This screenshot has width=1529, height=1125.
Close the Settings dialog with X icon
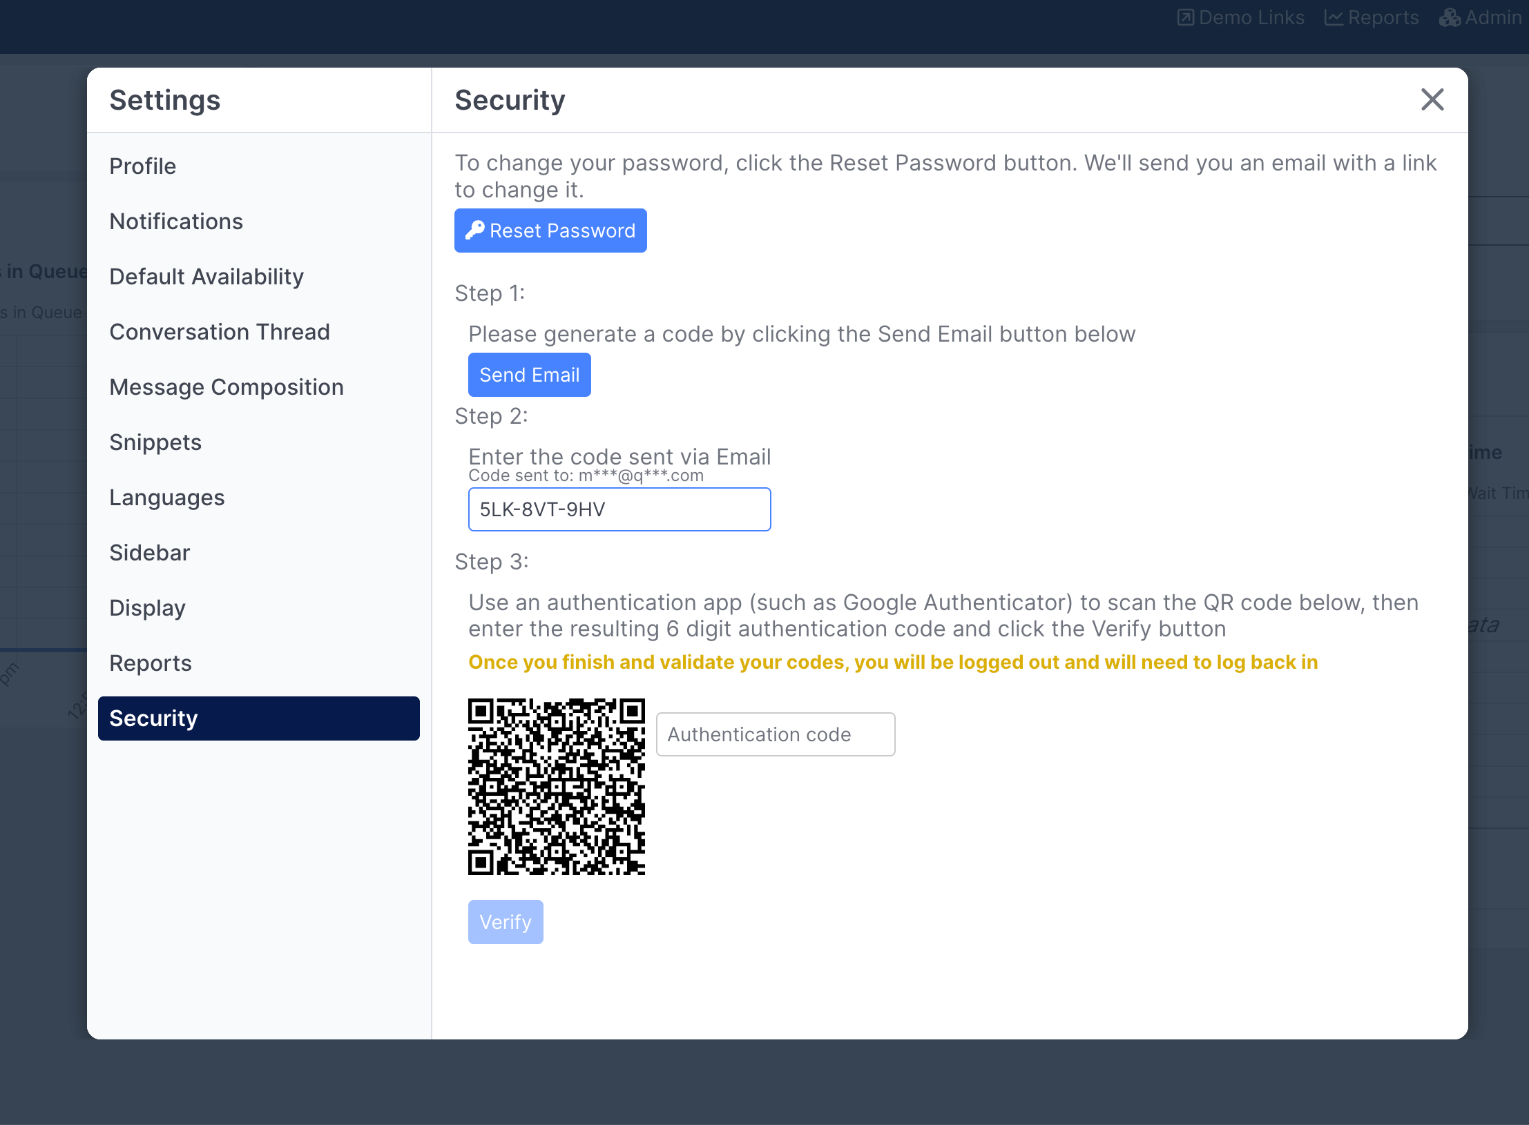[x=1432, y=100]
